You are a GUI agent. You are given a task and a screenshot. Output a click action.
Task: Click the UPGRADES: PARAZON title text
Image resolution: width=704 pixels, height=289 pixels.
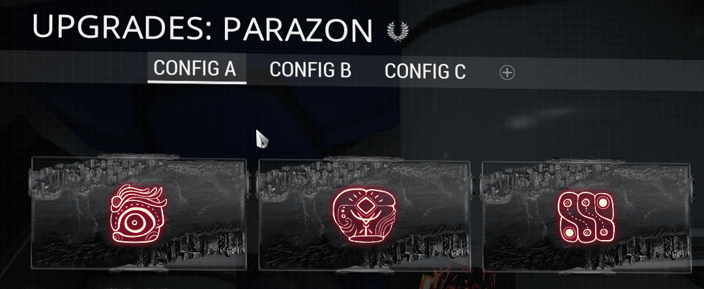tap(203, 27)
